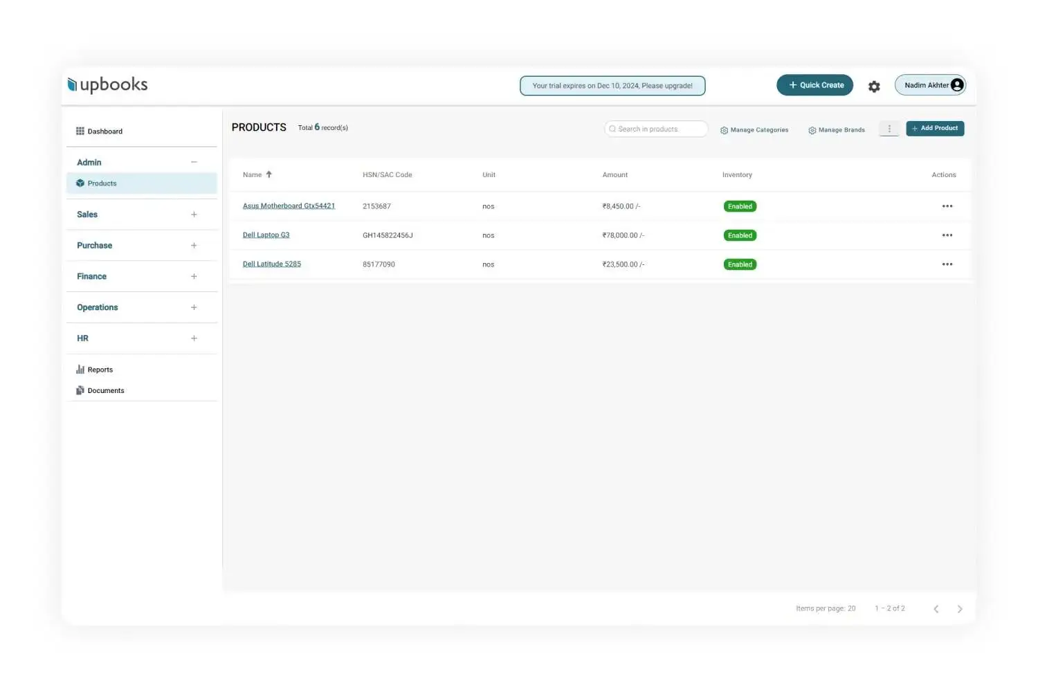Go to next page arrow
The height and width of the screenshot is (692, 1038).
[960, 609]
